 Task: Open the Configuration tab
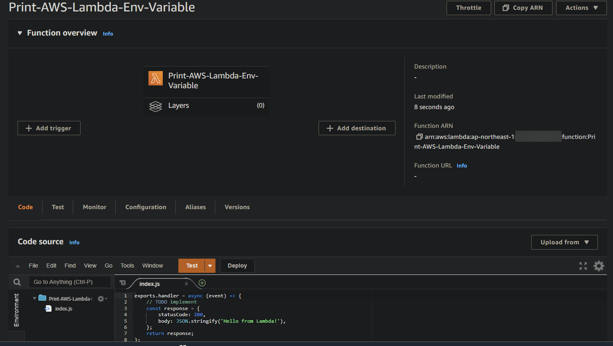tap(146, 207)
